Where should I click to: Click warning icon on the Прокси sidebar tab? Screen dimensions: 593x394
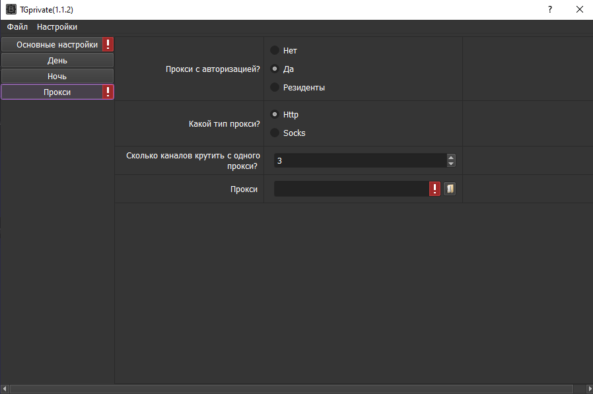click(x=108, y=92)
